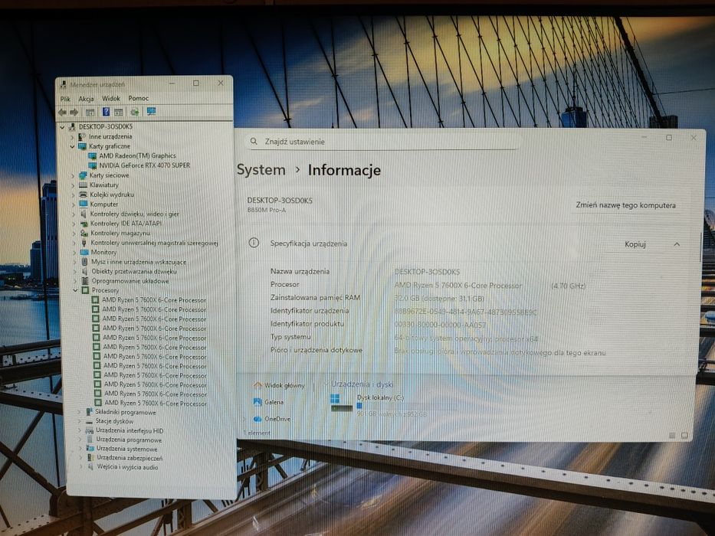Expand the Kontrolery IDE ATA/ATAPI node

pyautogui.click(x=74, y=224)
